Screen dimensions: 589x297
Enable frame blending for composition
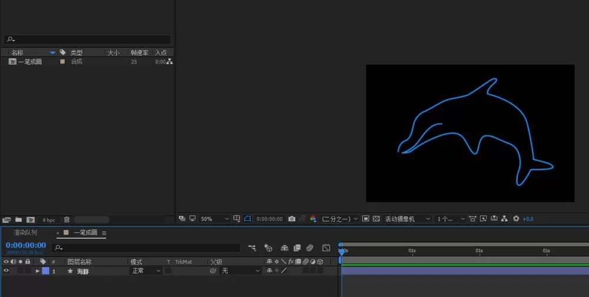(297, 248)
